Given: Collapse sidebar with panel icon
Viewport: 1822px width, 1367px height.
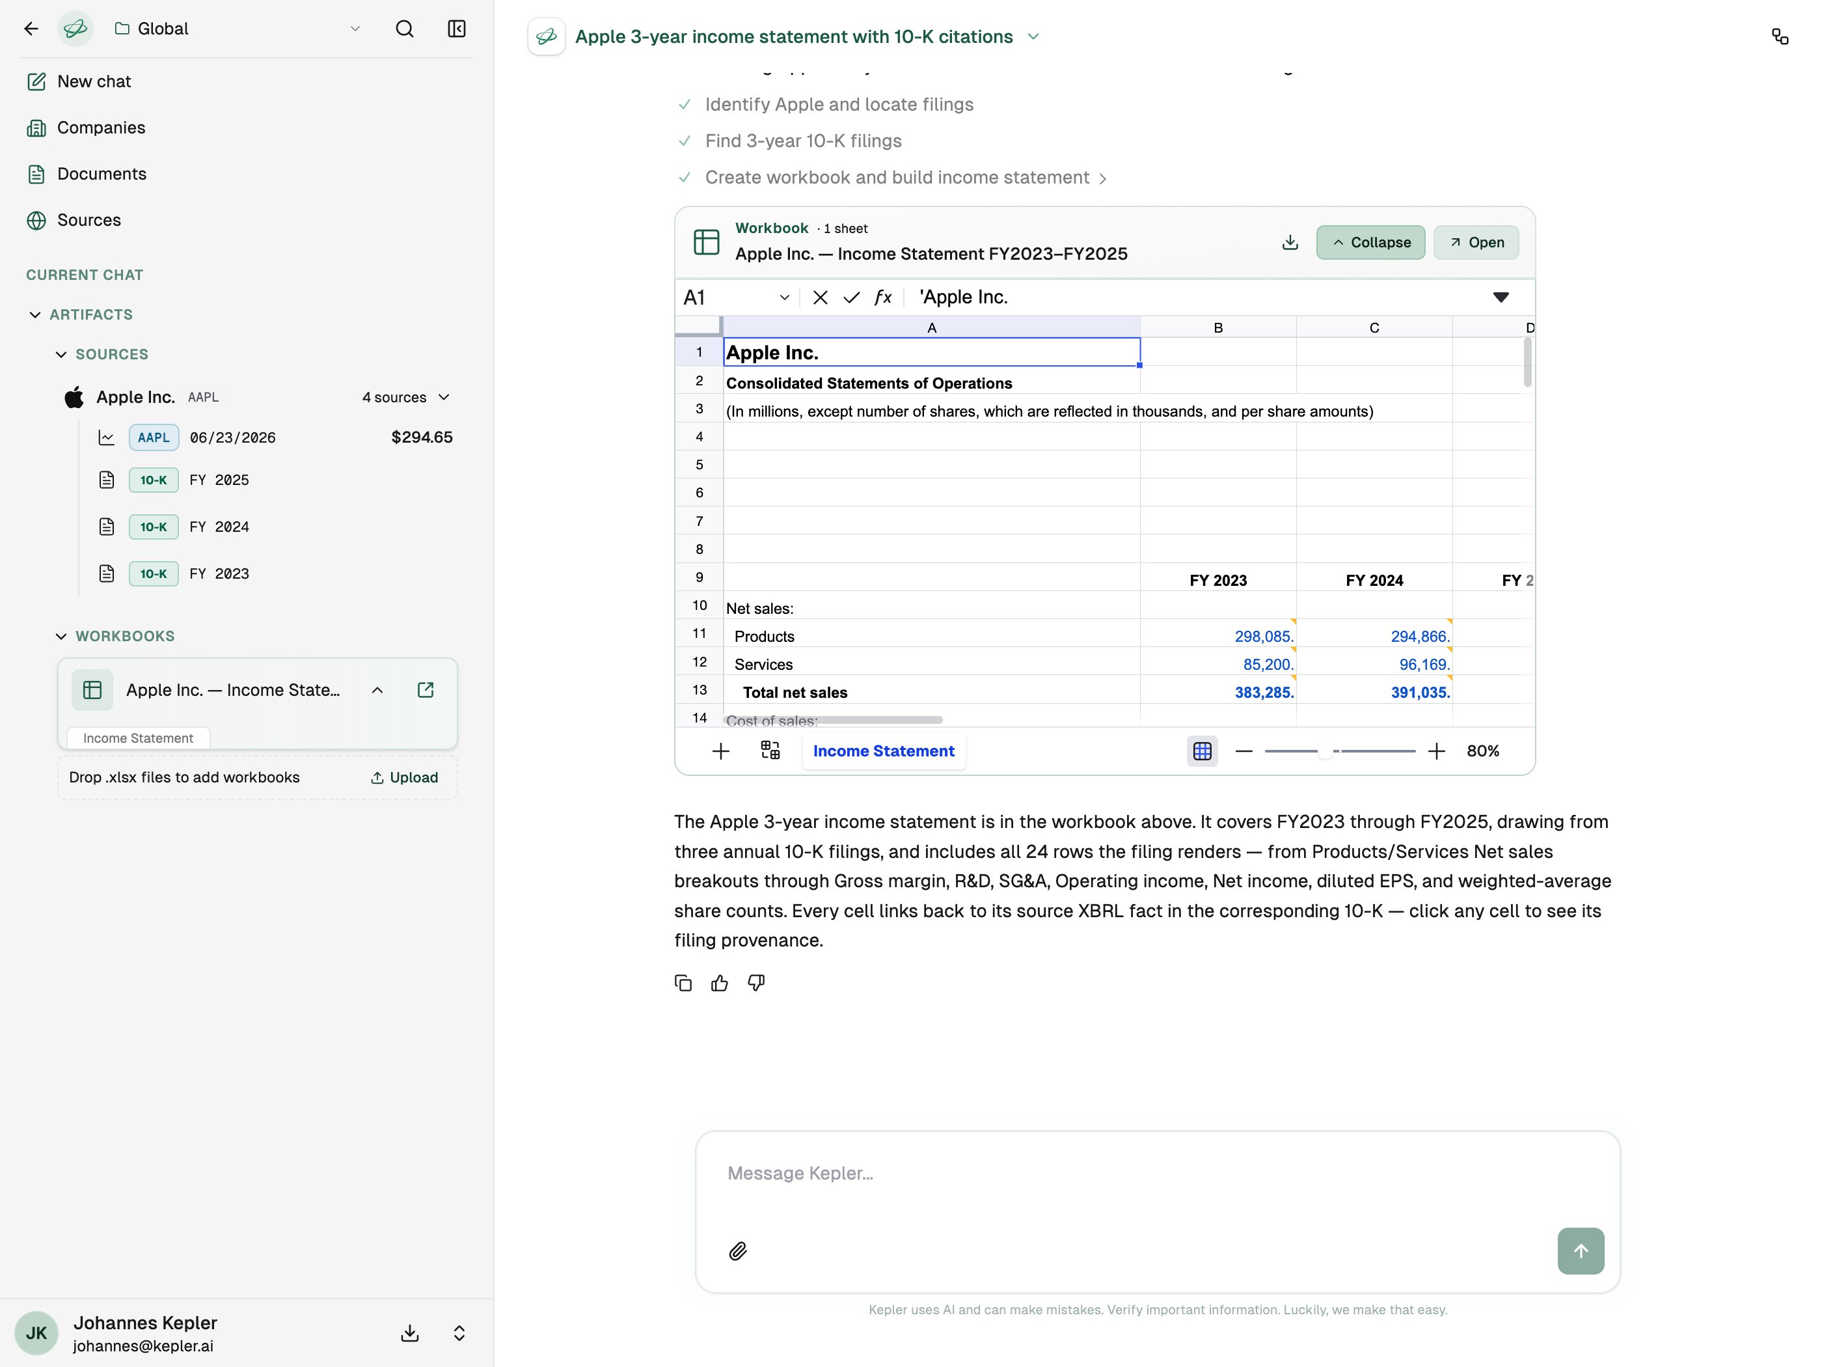Looking at the screenshot, I should pos(456,29).
